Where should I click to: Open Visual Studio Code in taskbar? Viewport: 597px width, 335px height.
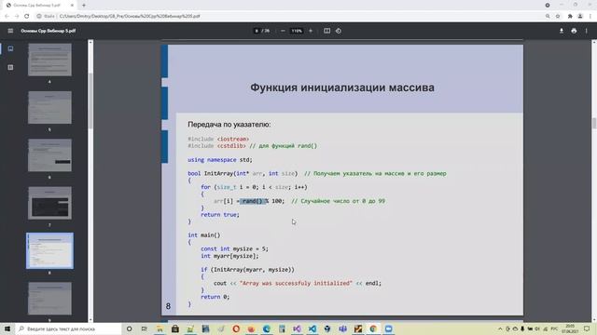click(312, 328)
